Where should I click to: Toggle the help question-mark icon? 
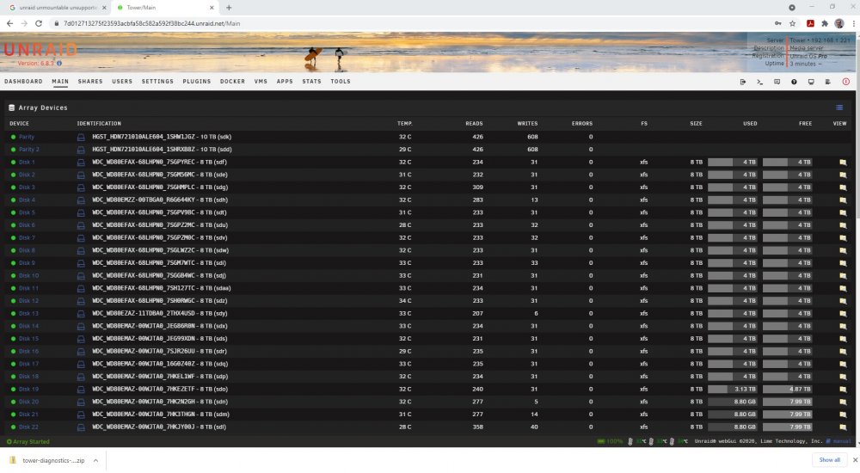pos(794,82)
